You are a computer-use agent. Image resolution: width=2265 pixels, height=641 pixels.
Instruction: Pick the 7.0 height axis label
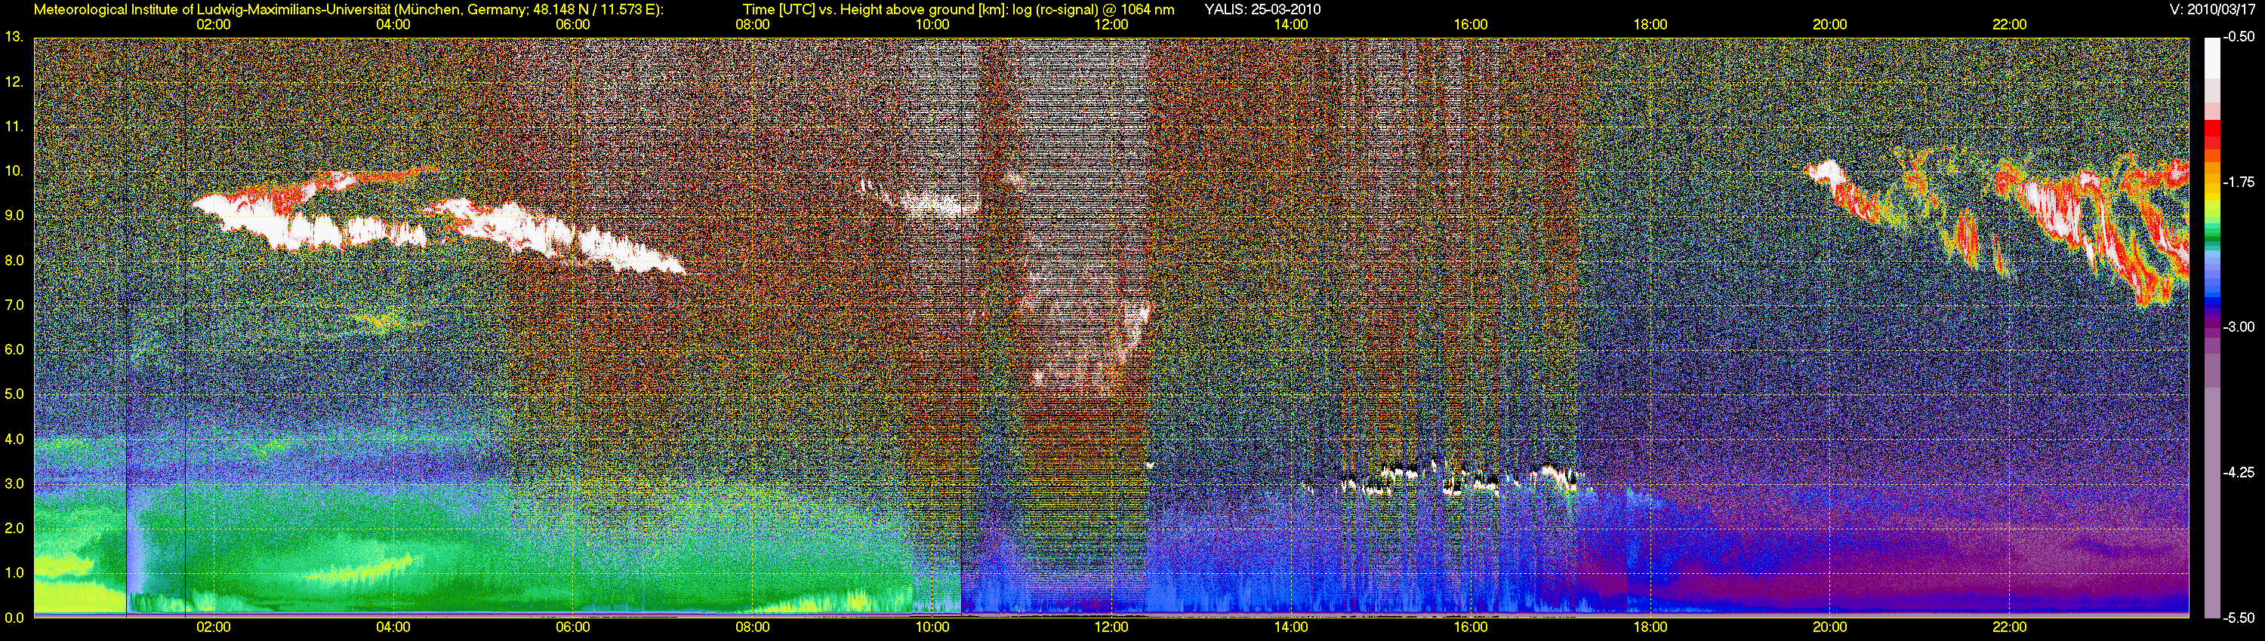(13, 305)
